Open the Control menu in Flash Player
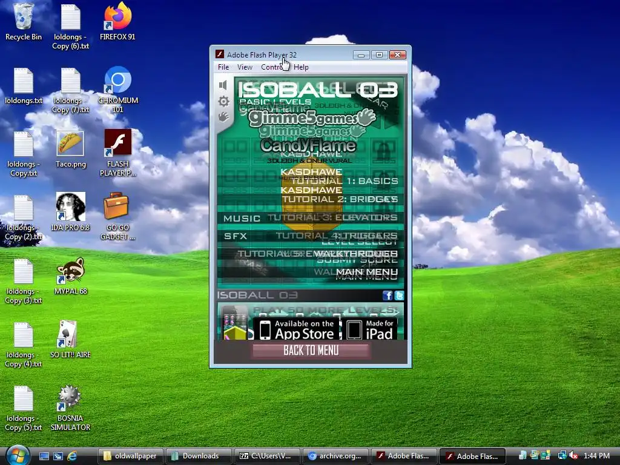The height and width of the screenshot is (465, 620). click(x=272, y=67)
